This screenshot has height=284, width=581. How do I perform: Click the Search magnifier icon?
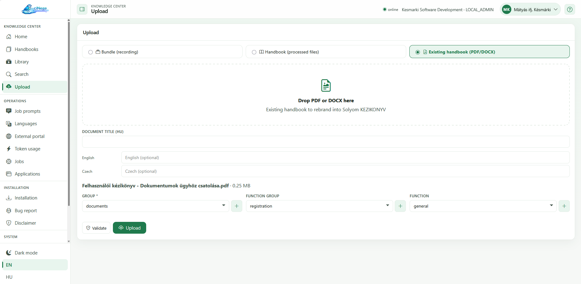tap(9, 74)
